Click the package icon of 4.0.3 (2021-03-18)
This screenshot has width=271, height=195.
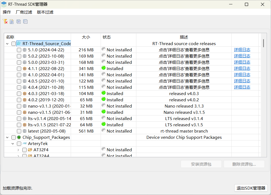click(x=24, y=93)
